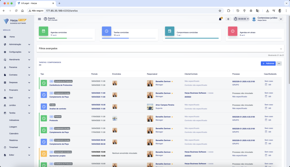Viewport: 290px width, 167px height.
Task: Expand the Administração menu chevron
Action: tap(29, 45)
